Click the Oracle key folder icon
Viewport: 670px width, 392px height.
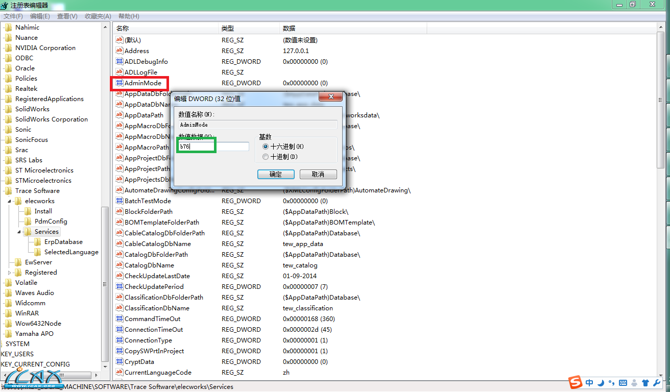point(9,68)
